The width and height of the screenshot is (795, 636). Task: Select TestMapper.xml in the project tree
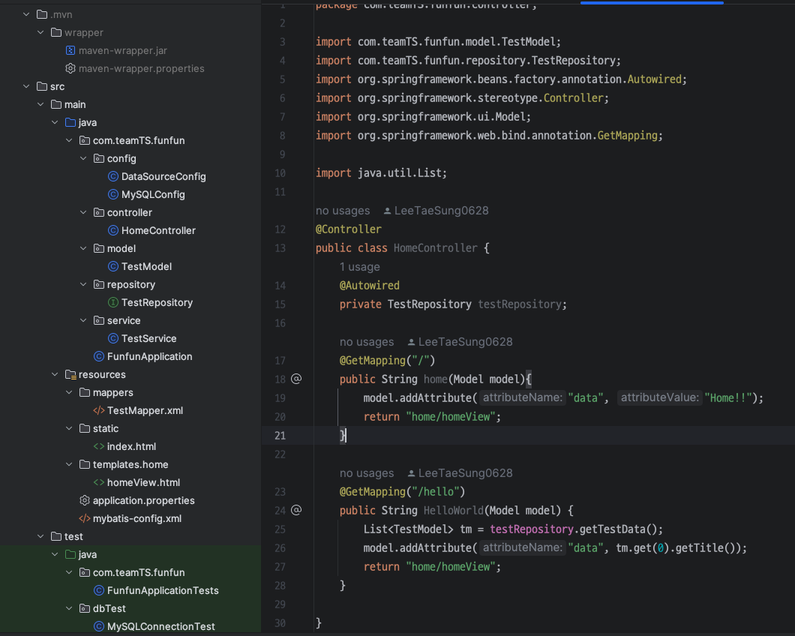(x=145, y=410)
